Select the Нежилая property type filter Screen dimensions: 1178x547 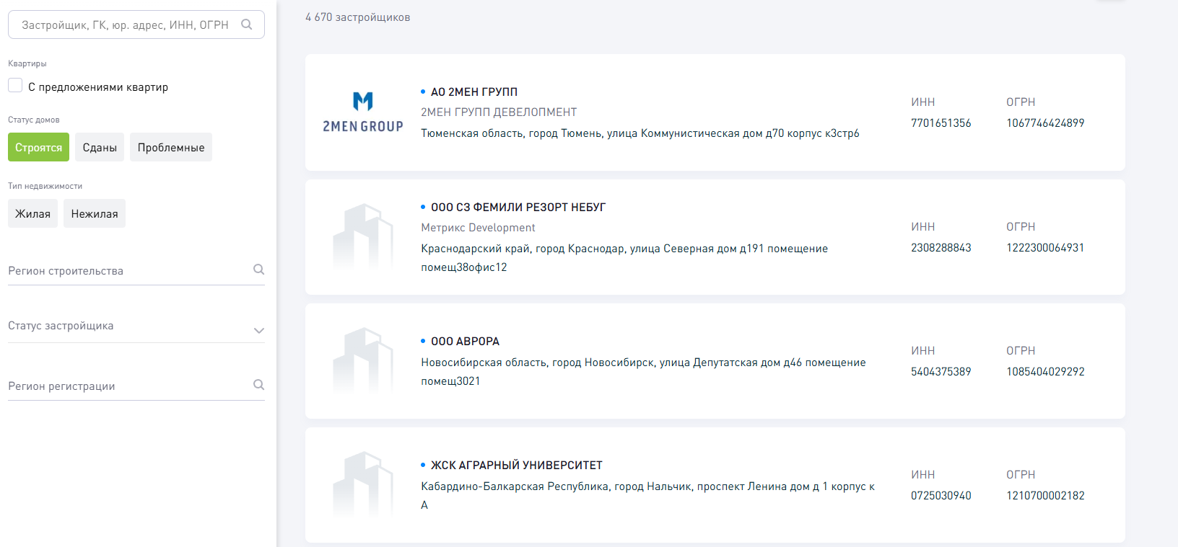pos(95,213)
